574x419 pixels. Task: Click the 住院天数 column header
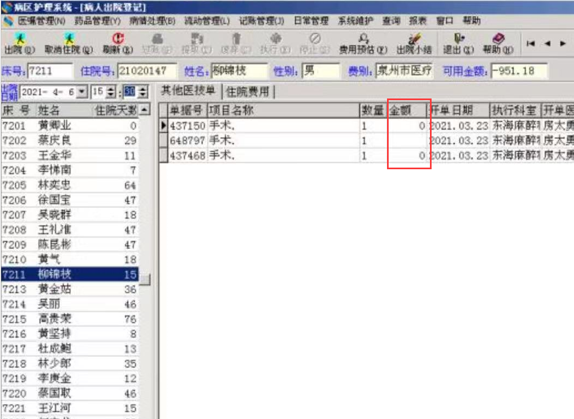click(x=116, y=110)
